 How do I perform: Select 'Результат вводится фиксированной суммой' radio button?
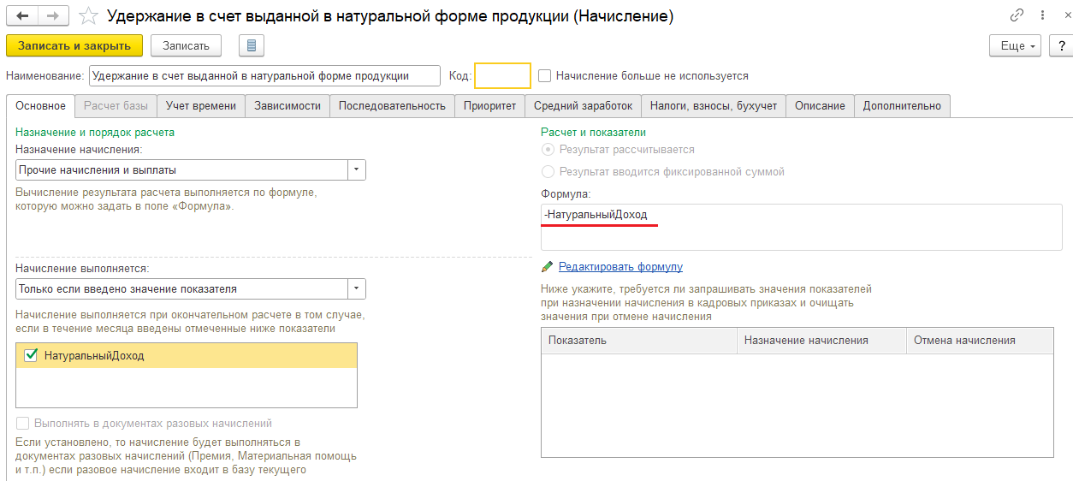[548, 172]
